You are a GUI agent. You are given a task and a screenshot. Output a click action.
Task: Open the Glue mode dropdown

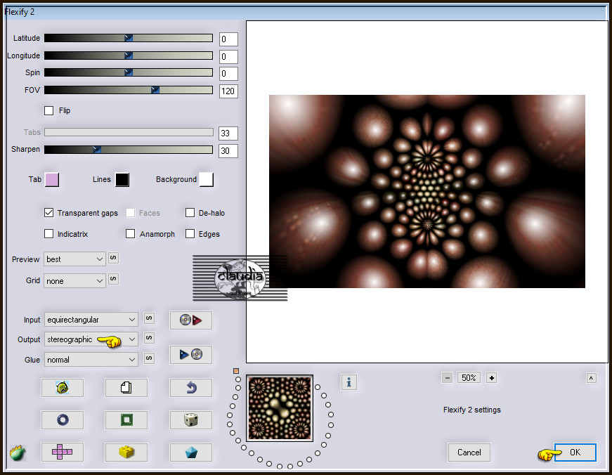tap(91, 360)
